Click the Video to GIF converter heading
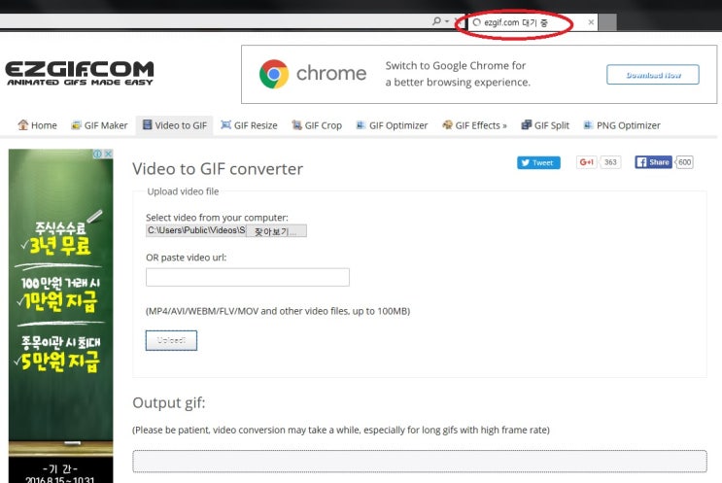 pyautogui.click(x=218, y=169)
